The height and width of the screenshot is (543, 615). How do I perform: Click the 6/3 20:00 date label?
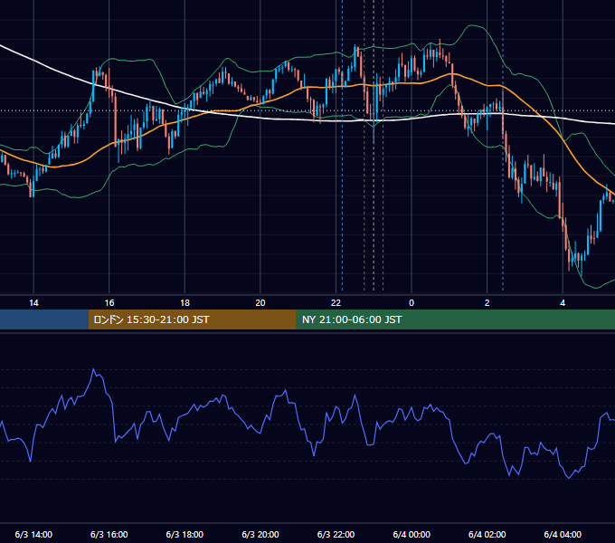260,534
